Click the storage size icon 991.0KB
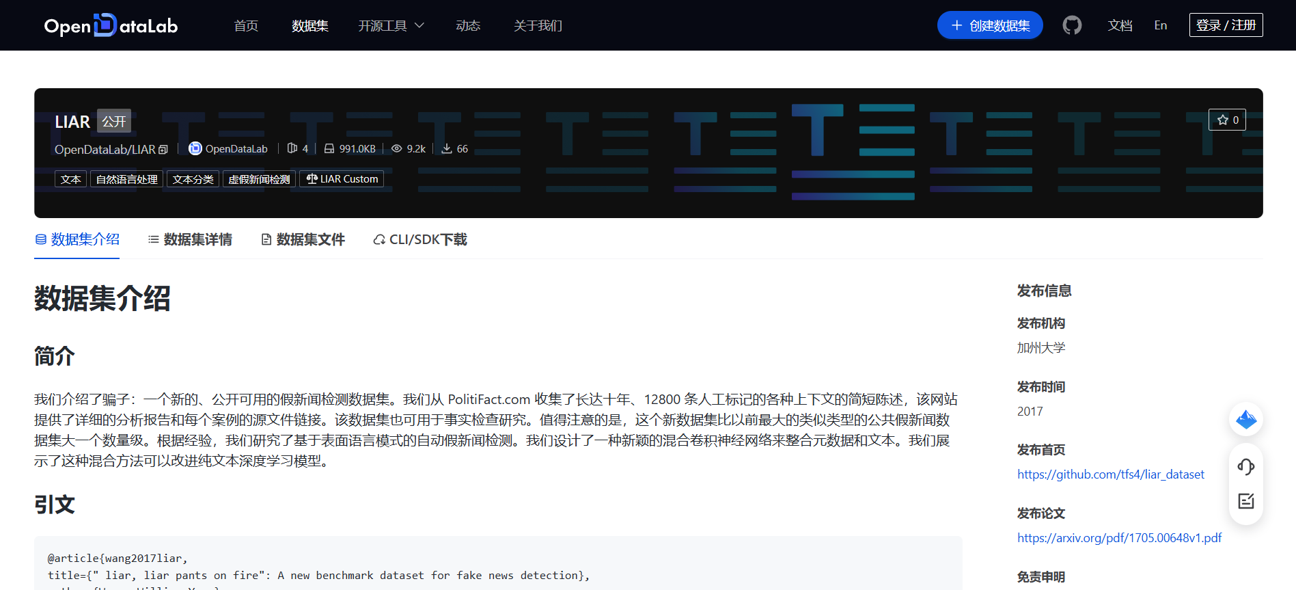The height and width of the screenshot is (590, 1296). (329, 148)
